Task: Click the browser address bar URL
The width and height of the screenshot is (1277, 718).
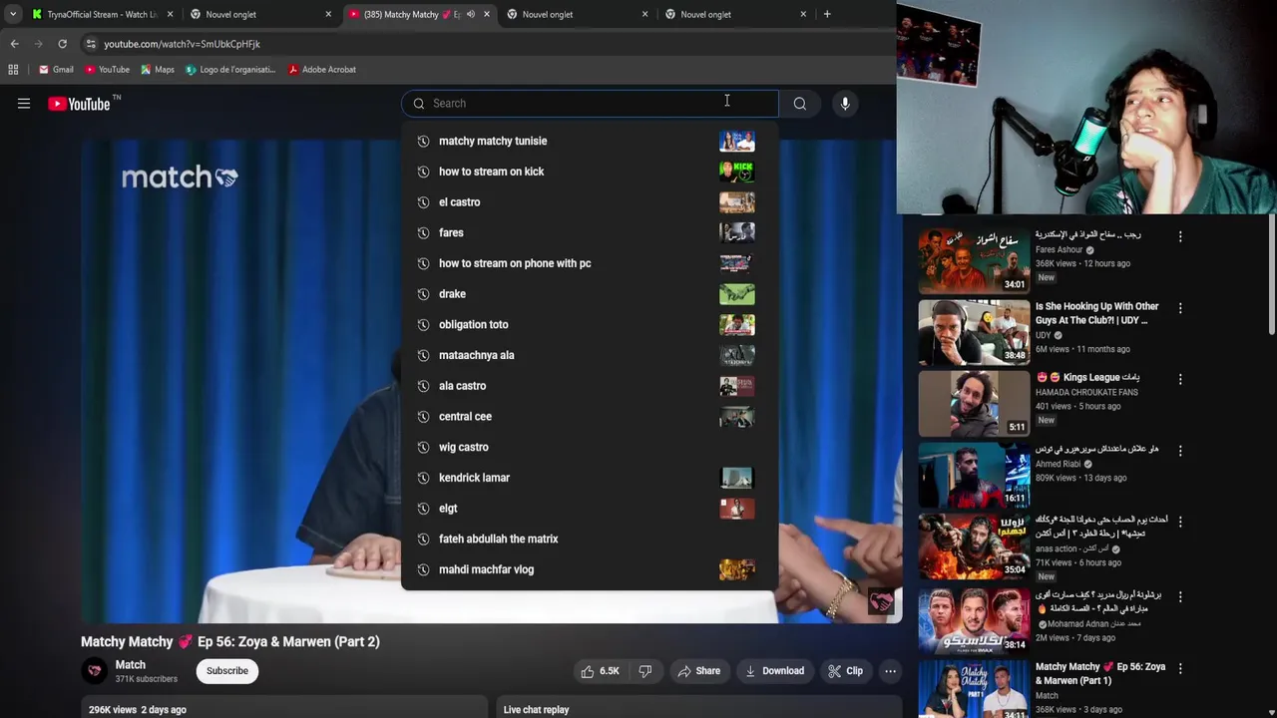Action: (x=182, y=44)
